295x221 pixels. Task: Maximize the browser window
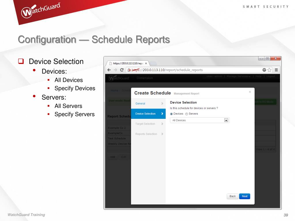(x=267, y=58)
